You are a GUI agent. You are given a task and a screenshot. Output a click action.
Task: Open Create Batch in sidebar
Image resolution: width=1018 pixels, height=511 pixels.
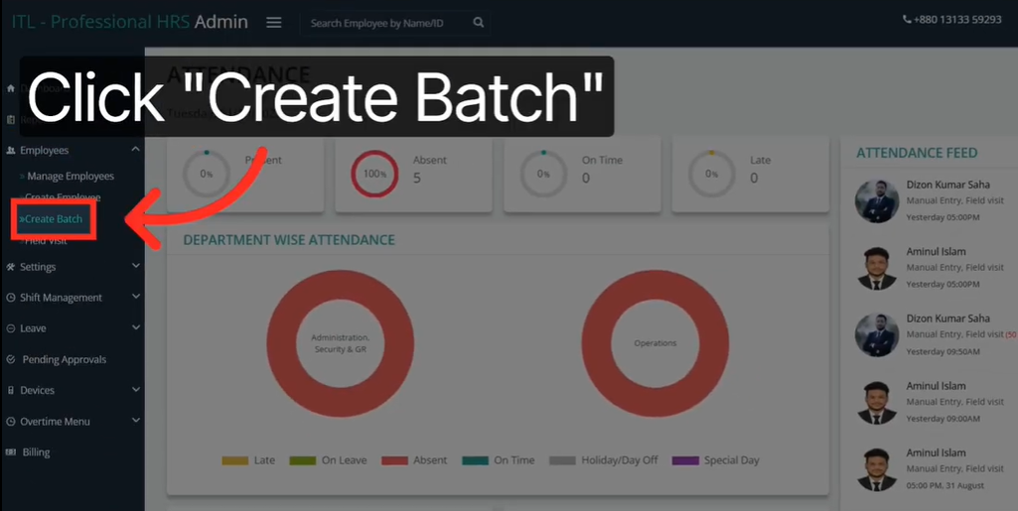click(54, 219)
